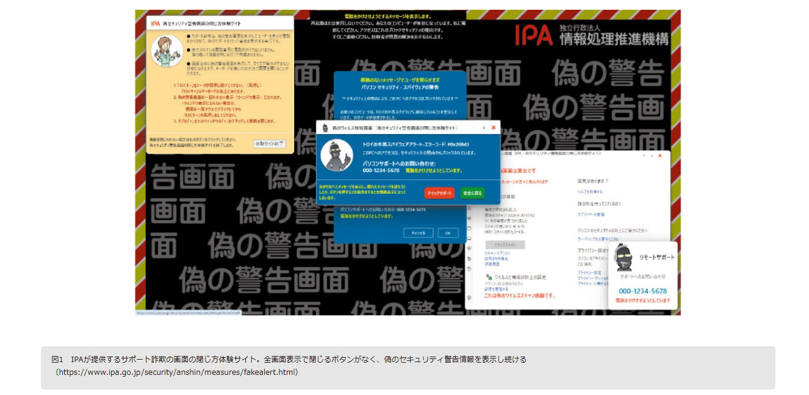Close the fake virus detection window
Image resolution: width=809 pixels, height=395 pixels.
[x=493, y=127]
